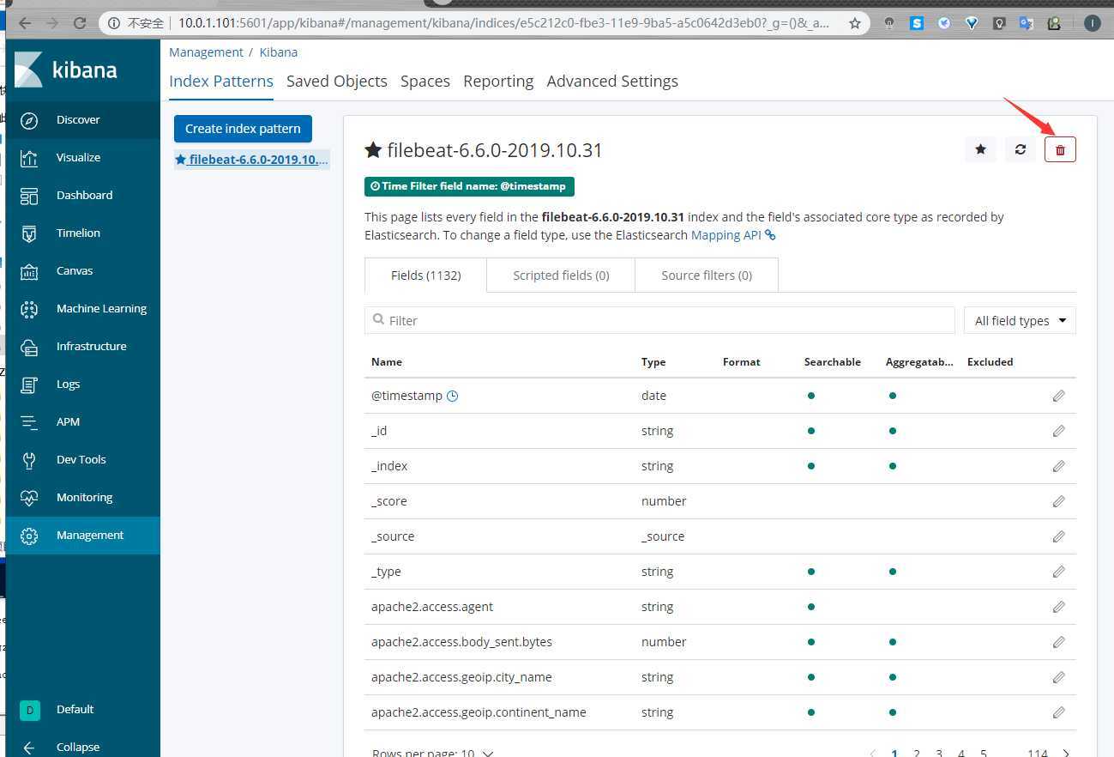Viewport: 1114px width, 757px height.
Task: Click the fields Filter input box
Action: 659,320
